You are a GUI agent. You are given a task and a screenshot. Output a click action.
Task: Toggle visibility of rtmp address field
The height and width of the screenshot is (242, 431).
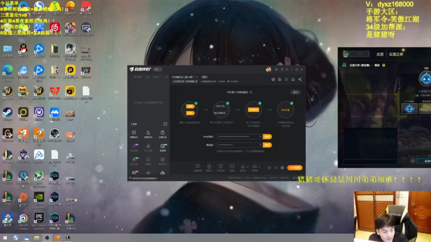(x=260, y=137)
